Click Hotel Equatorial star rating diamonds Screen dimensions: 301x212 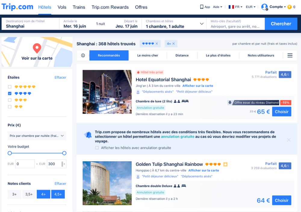click(x=201, y=80)
